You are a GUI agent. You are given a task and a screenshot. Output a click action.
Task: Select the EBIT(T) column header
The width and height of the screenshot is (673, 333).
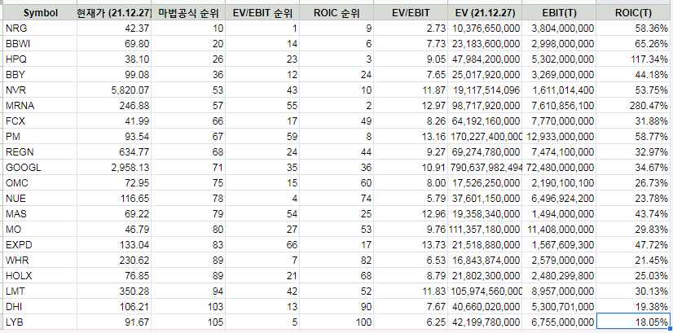click(559, 13)
